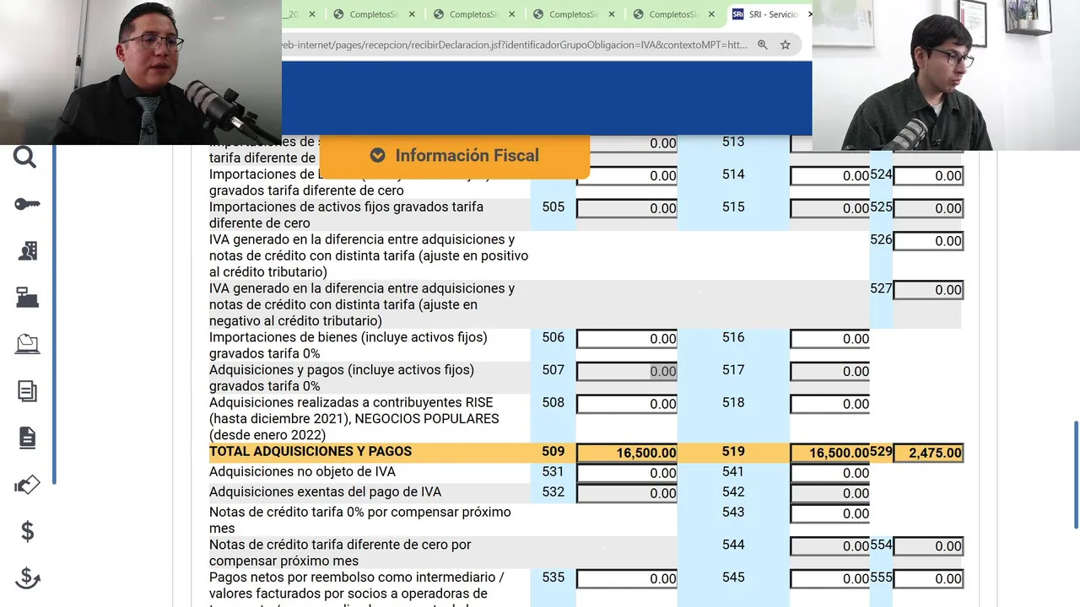The height and width of the screenshot is (607, 1080).
Task: Select the field next to code 542
Action: (x=830, y=493)
